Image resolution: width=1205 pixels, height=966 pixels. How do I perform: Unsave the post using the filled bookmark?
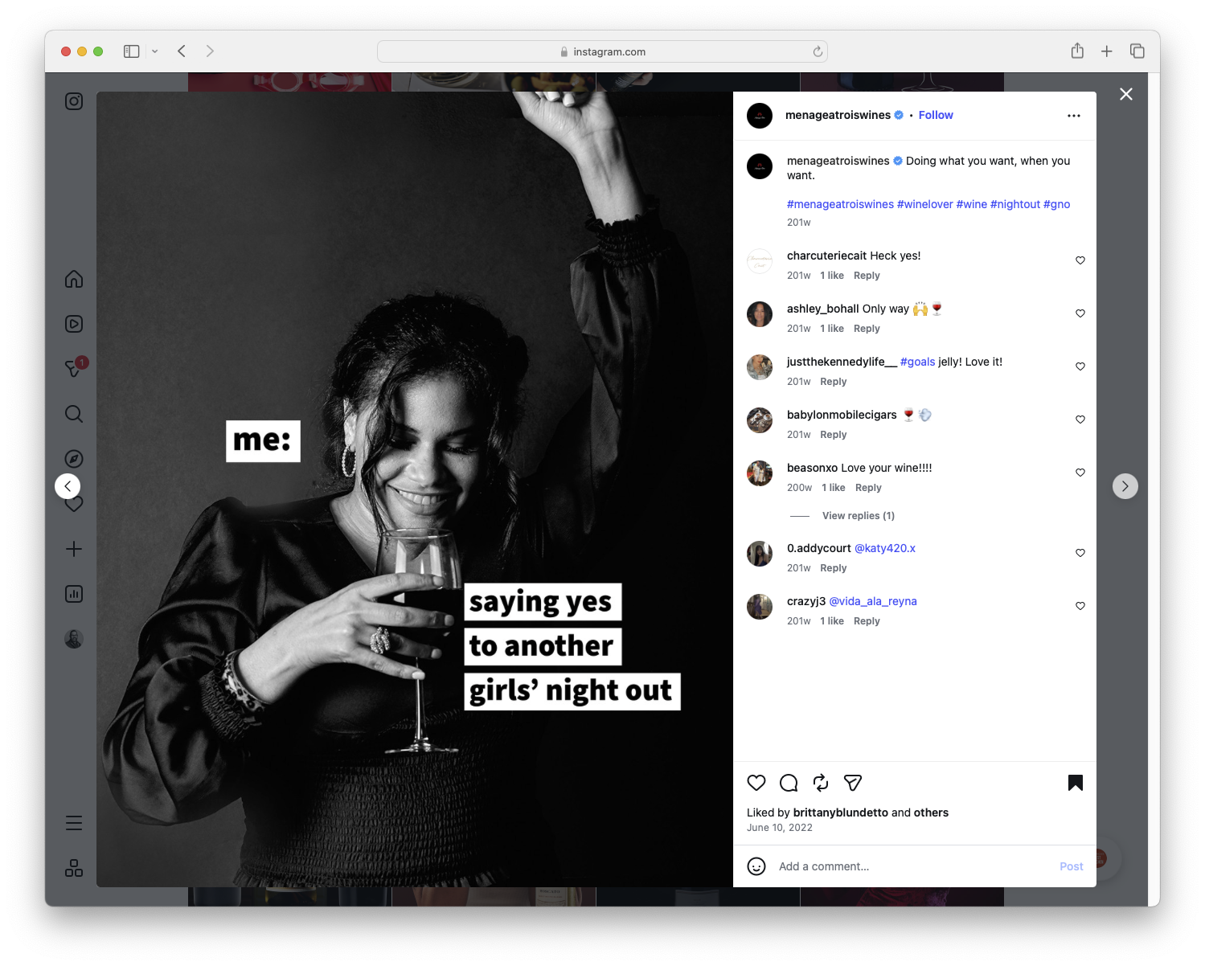(1075, 782)
